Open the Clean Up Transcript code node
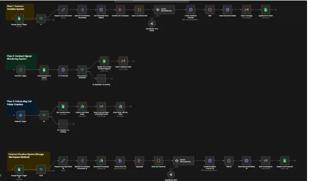Viewport: 309px width, 181px height. (x=158, y=161)
